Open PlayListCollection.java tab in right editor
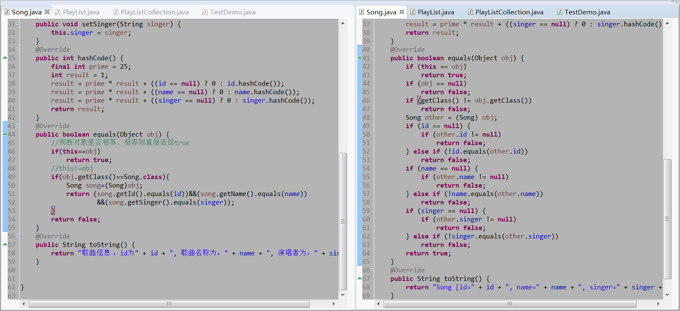Screen dimensions: 680x311 tap(509, 12)
